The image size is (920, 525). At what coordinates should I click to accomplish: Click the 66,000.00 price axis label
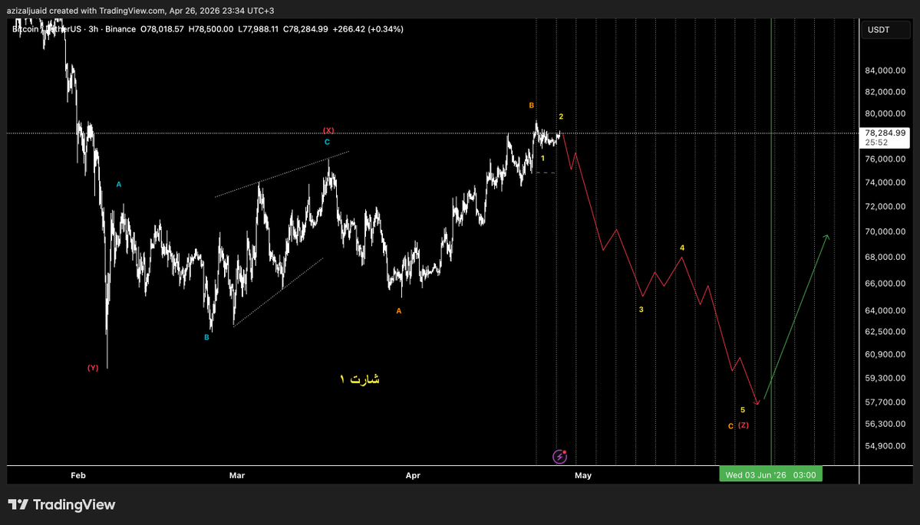[x=885, y=283]
